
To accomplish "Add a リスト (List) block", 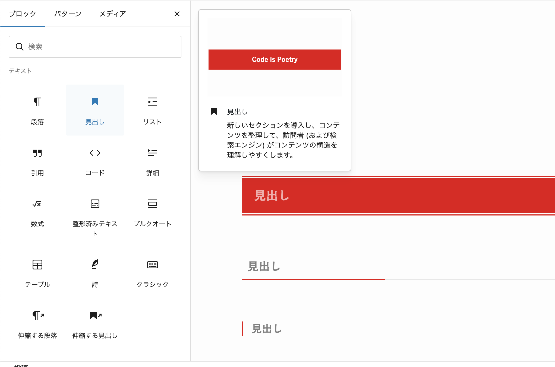I will [152, 110].
